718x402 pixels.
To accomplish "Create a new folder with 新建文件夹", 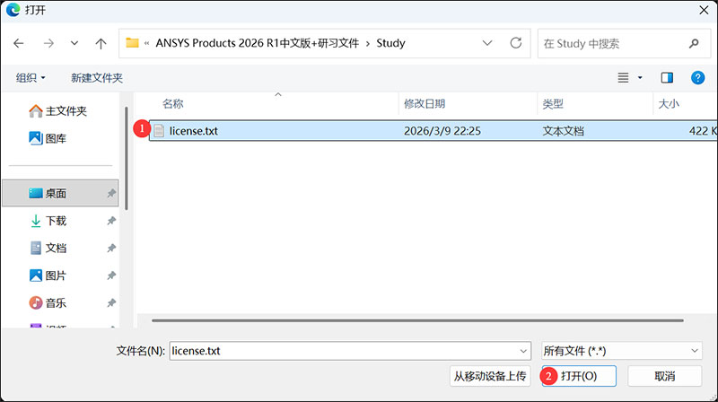I will [97, 78].
